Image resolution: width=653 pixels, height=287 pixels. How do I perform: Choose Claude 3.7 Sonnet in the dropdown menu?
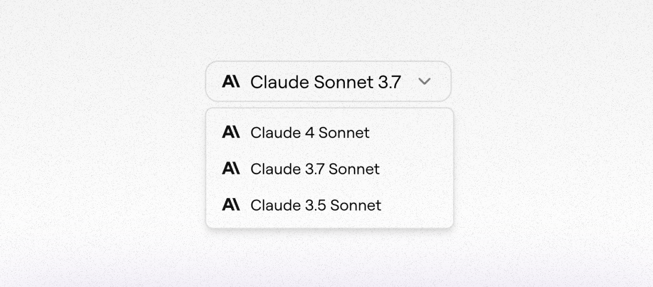click(x=315, y=169)
